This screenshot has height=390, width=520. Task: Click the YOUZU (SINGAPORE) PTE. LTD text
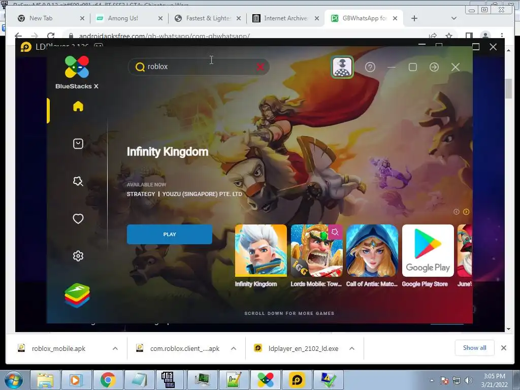tap(202, 194)
